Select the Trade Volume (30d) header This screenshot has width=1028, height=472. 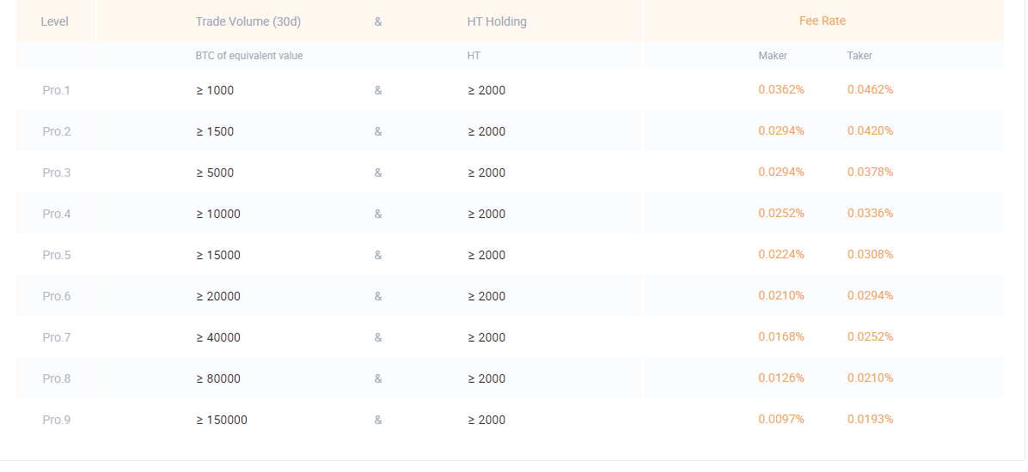[x=248, y=21]
